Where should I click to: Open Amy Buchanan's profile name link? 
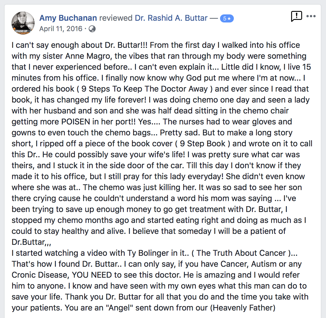tap(68, 18)
